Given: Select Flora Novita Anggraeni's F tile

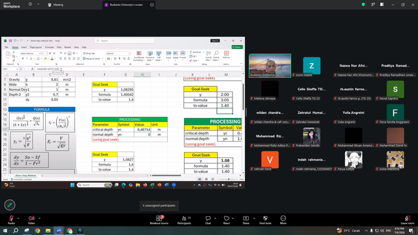Looking at the screenshot, I should pos(395,113).
